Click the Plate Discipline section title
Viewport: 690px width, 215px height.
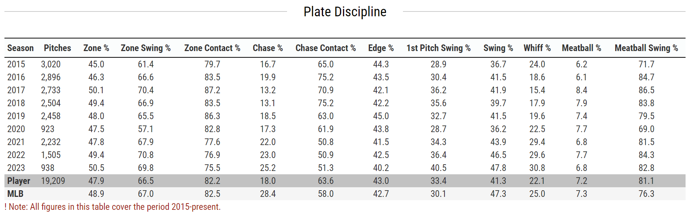click(345, 12)
